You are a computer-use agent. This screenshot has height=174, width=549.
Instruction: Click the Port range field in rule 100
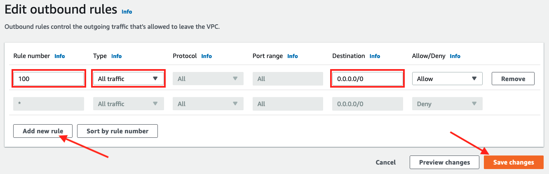click(x=288, y=79)
